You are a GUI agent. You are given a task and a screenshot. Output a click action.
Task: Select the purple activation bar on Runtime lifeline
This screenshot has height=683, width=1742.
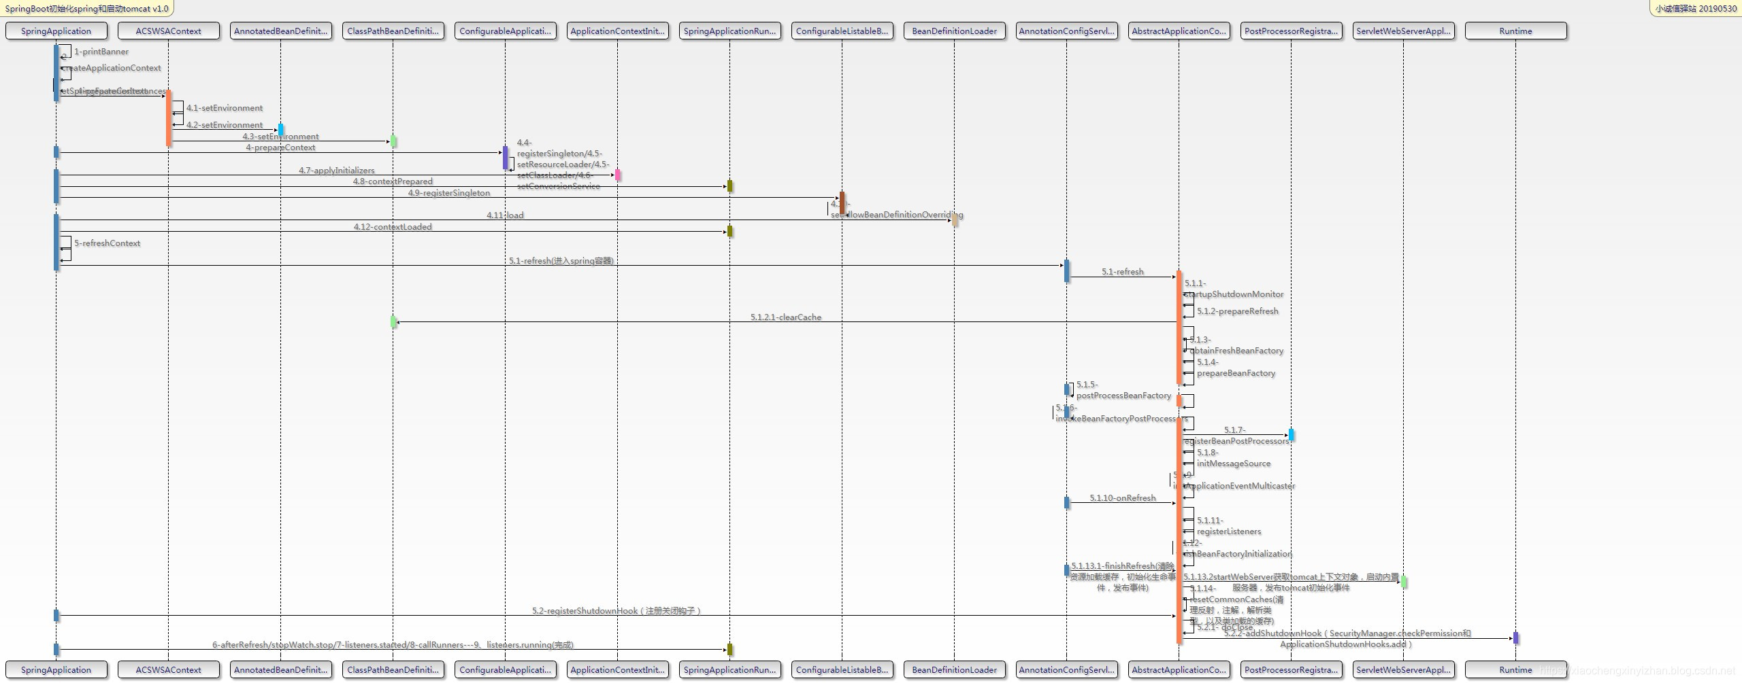pyautogui.click(x=1515, y=638)
